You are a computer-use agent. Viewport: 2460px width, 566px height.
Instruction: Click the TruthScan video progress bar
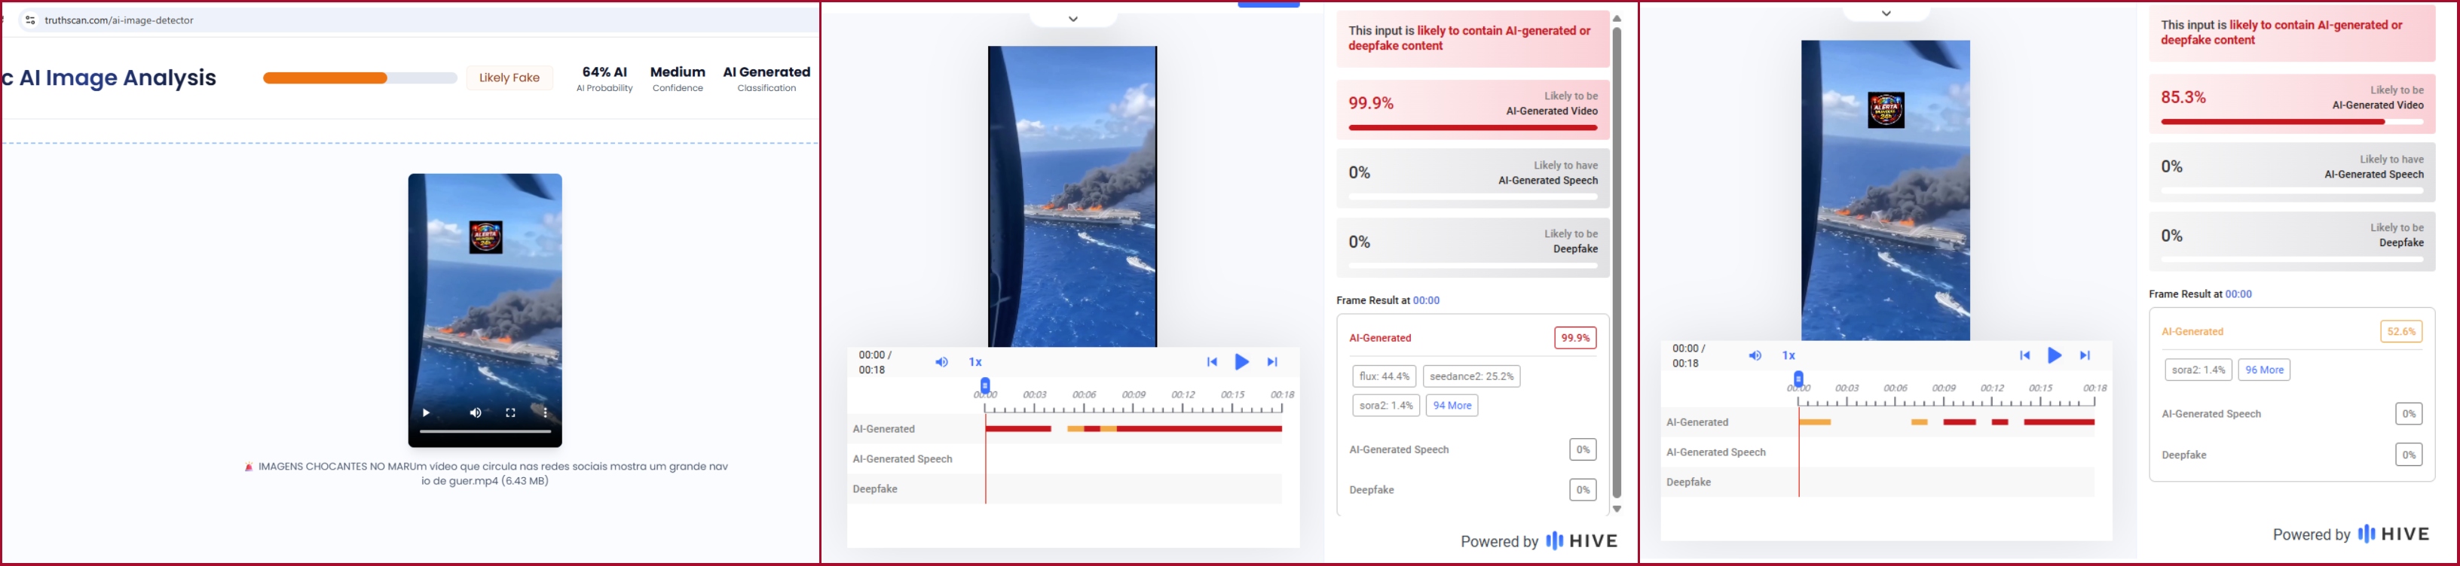485,431
